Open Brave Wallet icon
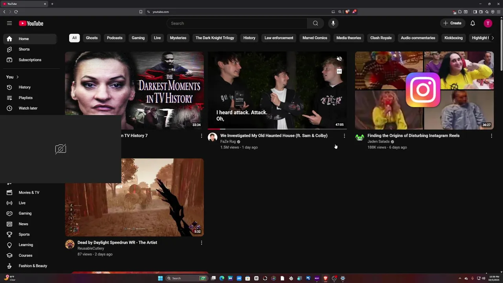 point(481,12)
